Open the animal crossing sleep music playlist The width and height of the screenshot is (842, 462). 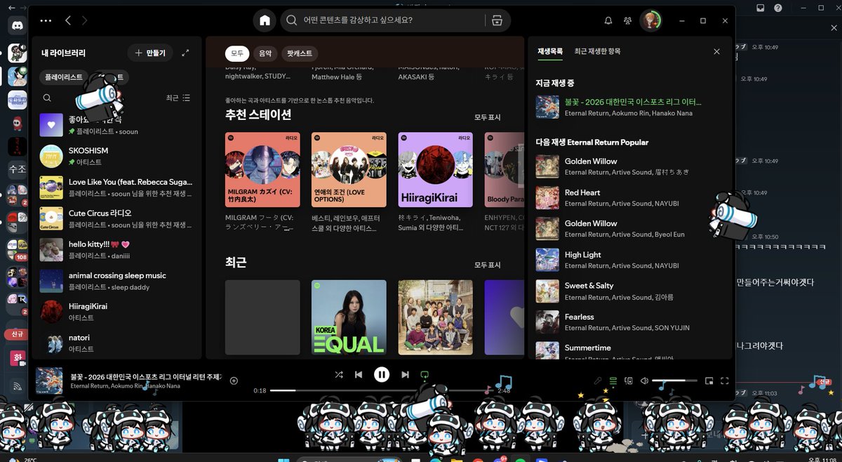click(x=116, y=281)
